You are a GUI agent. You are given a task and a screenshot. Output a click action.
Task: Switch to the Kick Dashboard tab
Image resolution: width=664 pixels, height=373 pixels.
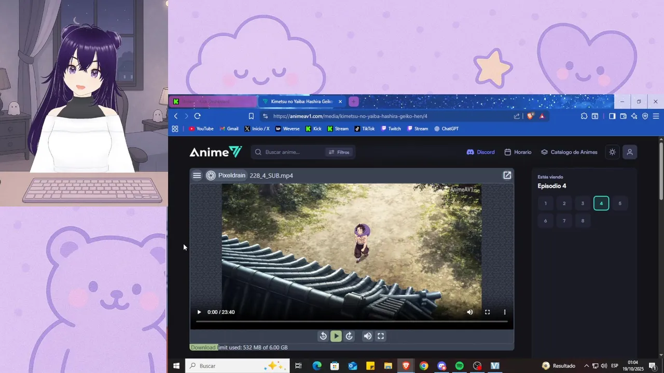pyautogui.click(x=213, y=102)
